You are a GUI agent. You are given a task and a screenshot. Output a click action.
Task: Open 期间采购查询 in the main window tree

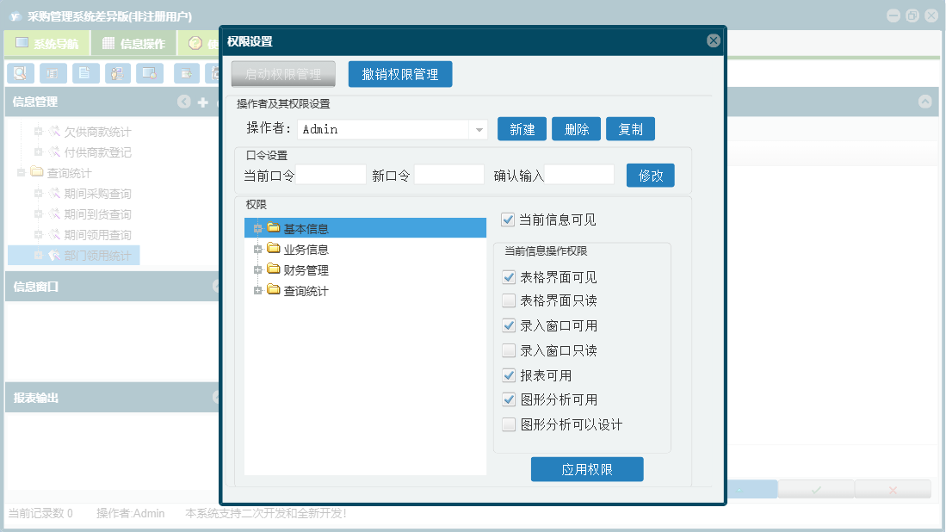click(97, 194)
